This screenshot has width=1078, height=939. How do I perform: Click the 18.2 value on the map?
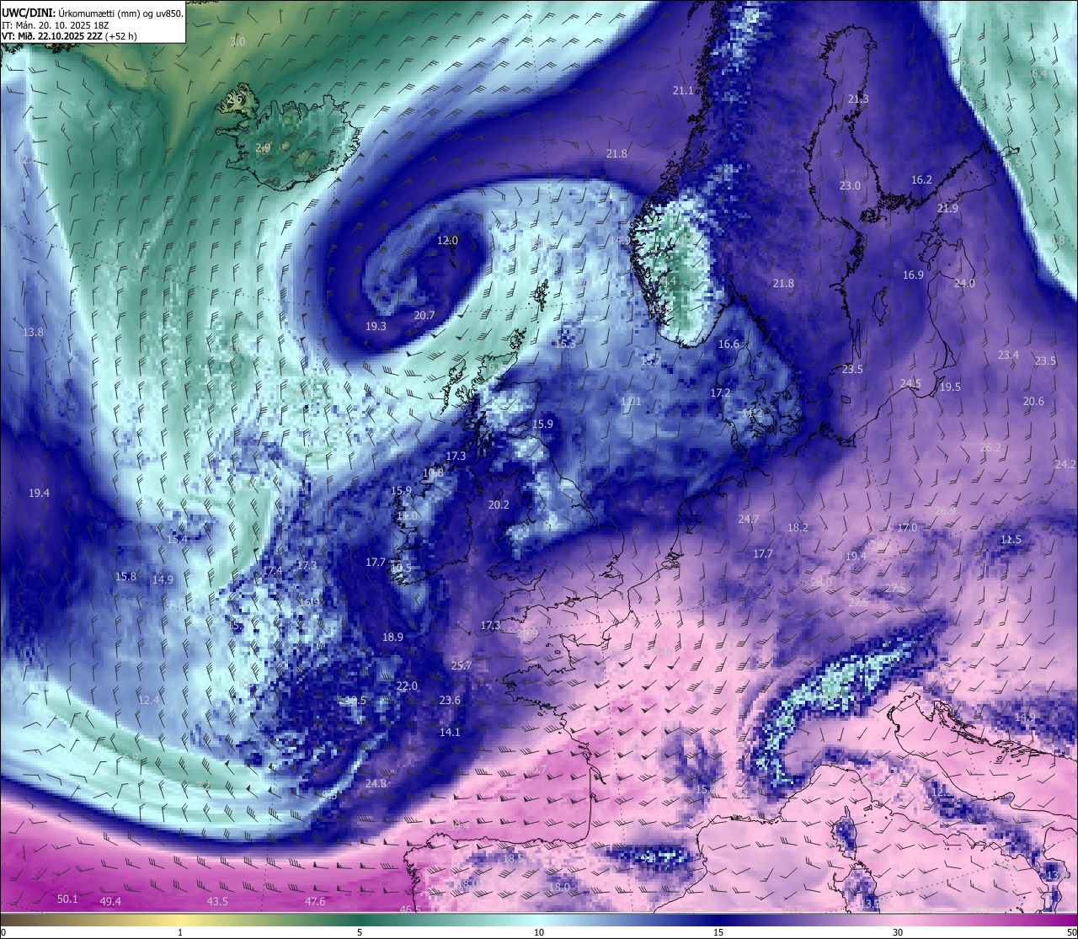pos(798,528)
